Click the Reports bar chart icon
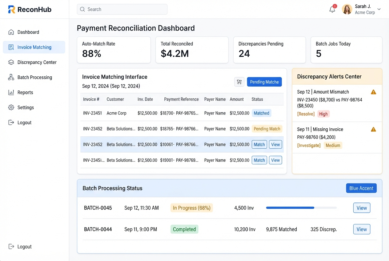The height and width of the screenshot is (261, 389). click(x=11, y=92)
